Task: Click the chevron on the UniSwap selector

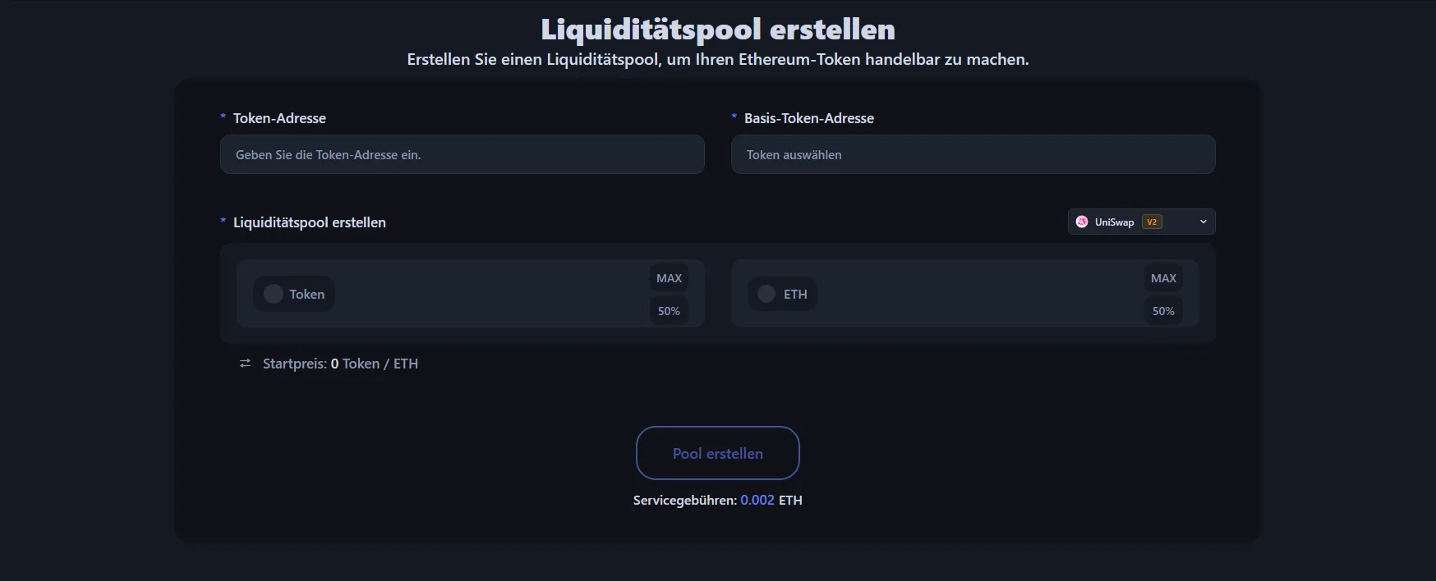Action: (1203, 222)
